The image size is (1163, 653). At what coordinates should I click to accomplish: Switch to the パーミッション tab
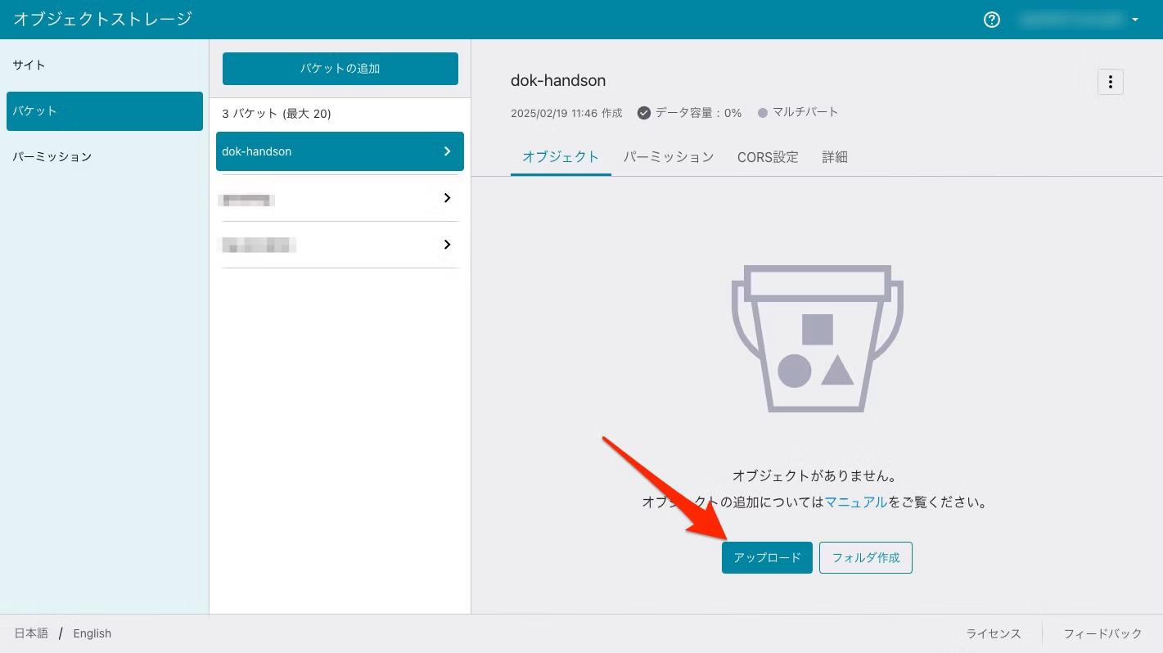pyautogui.click(x=668, y=157)
